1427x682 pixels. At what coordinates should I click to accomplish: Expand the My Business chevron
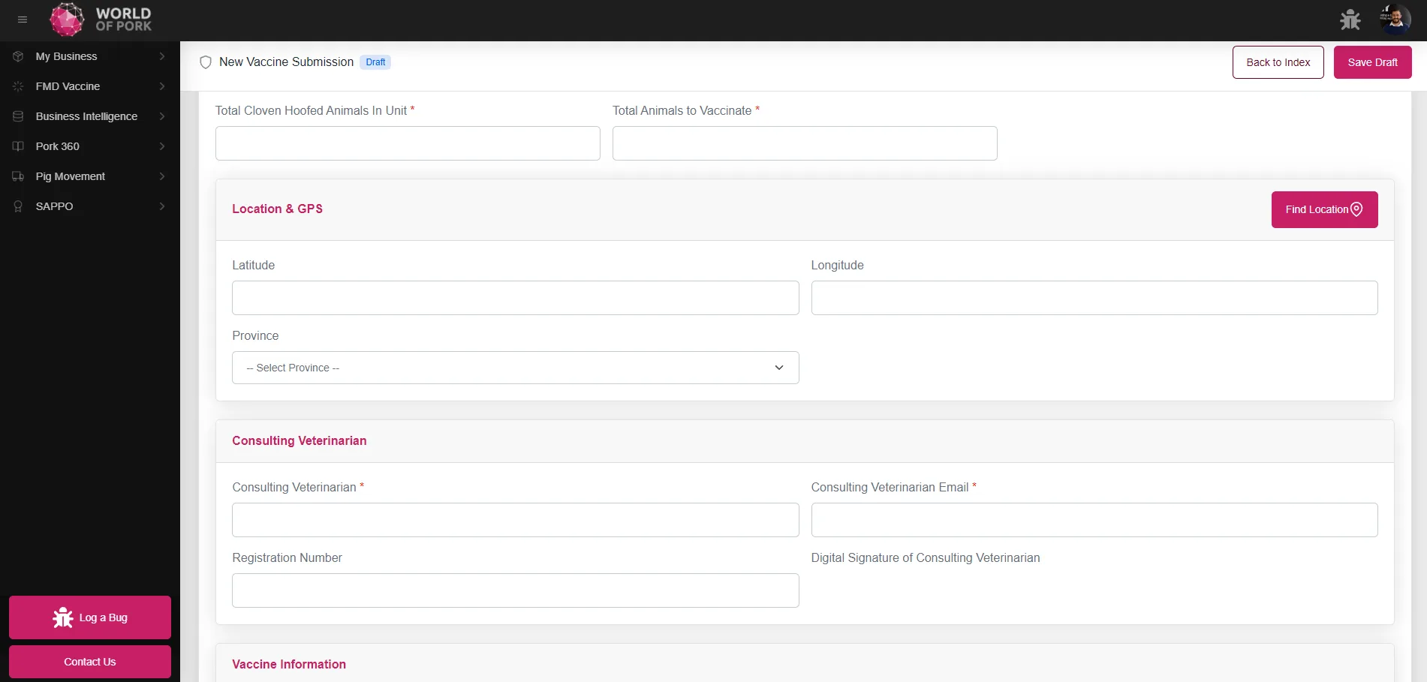pyautogui.click(x=162, y=56)
